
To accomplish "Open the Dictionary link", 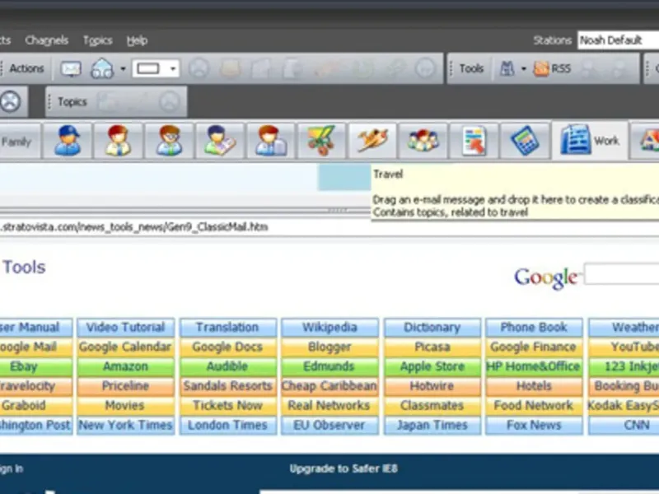I will click(x=432, y=327).
